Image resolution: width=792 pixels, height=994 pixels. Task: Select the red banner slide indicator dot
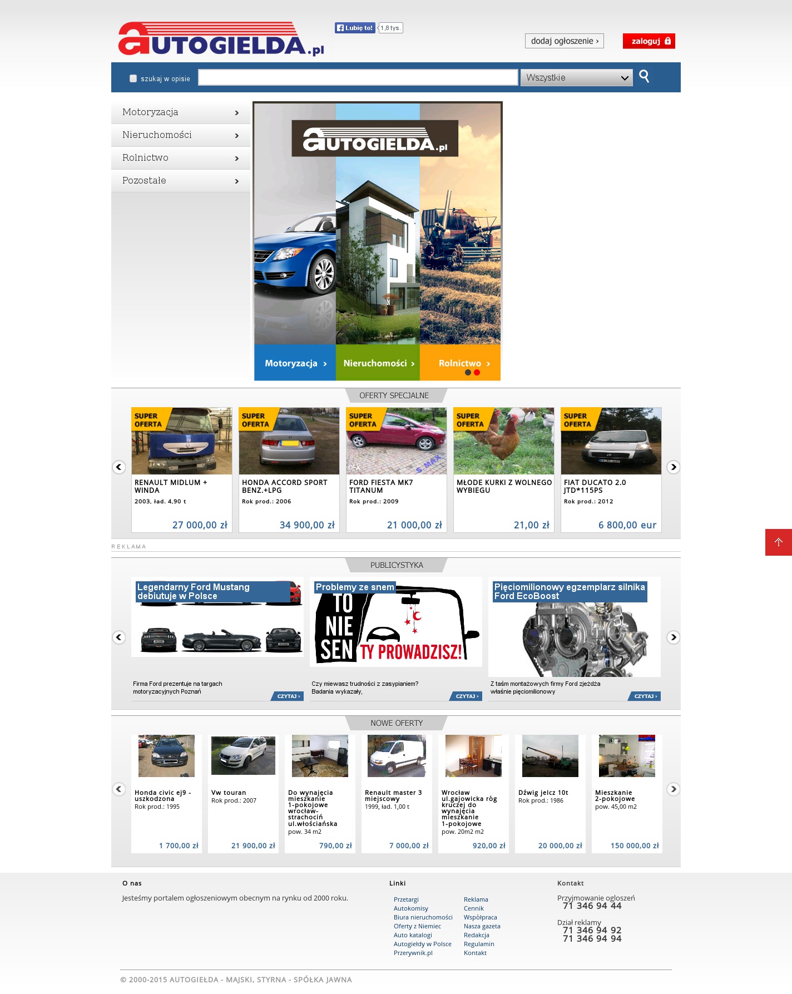477,373
